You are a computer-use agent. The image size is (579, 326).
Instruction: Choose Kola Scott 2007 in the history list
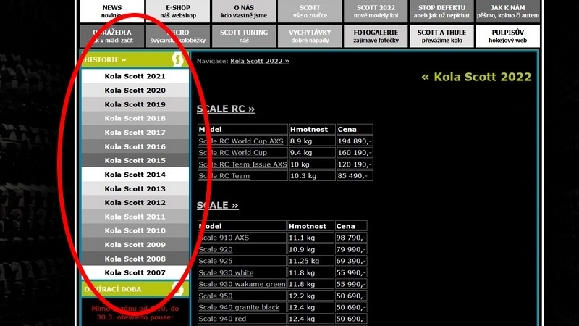click(x=135, y=273)
